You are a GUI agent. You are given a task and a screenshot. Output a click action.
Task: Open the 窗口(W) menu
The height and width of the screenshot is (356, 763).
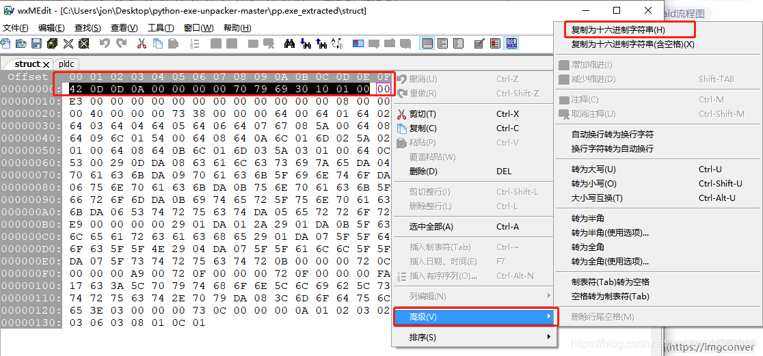[x=198, y=28]
